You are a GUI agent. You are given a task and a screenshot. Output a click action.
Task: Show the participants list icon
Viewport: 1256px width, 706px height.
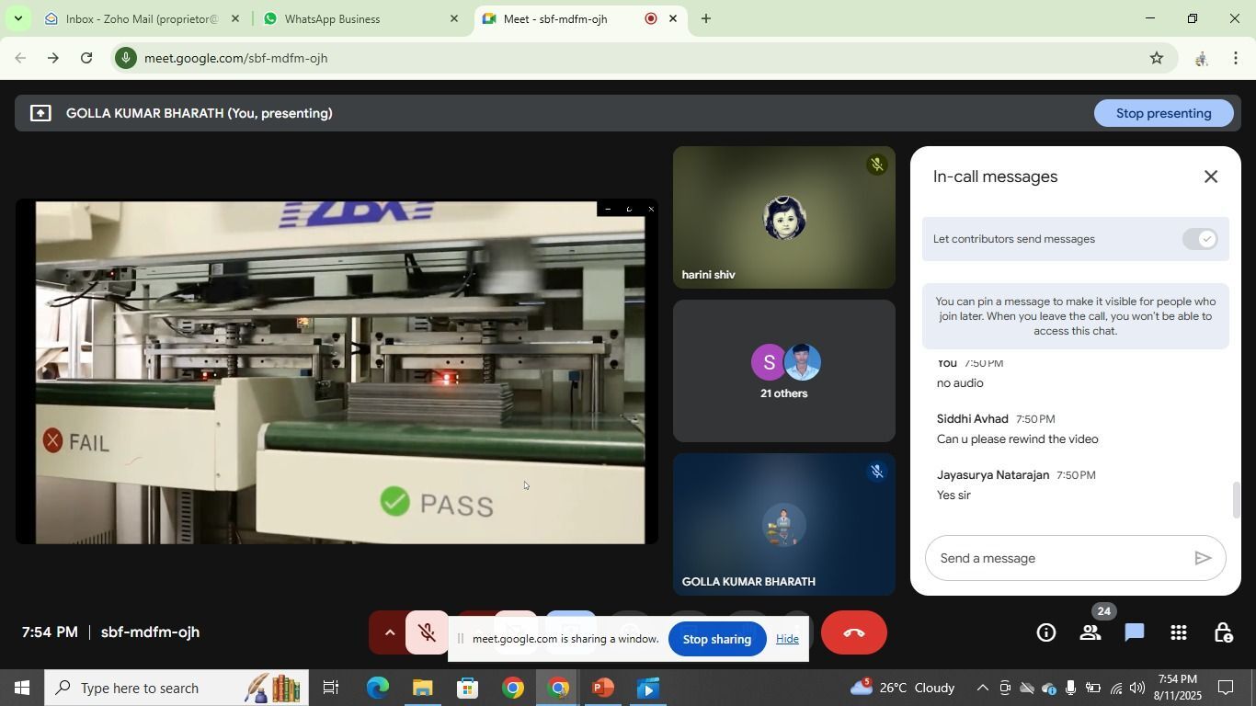click(1090, 632)
